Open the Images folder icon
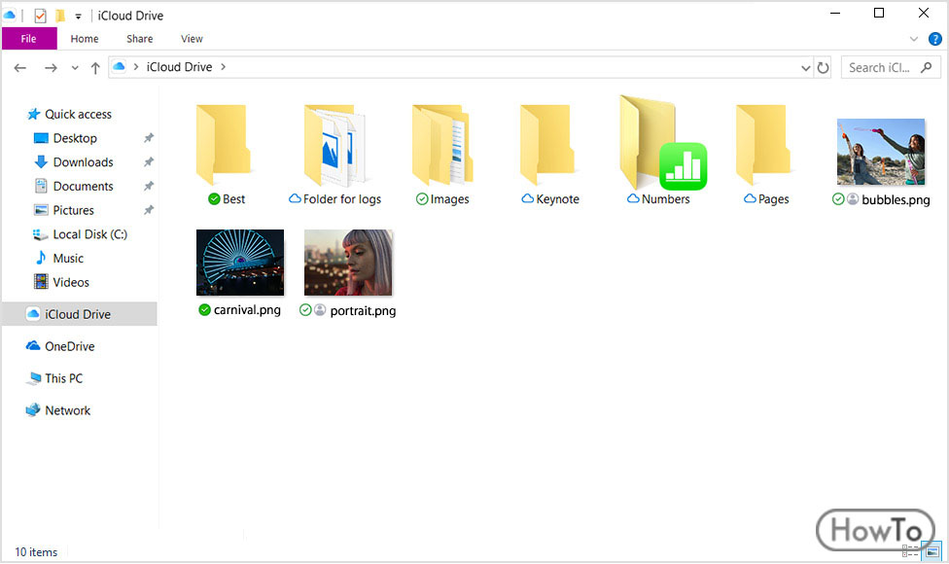 [x=443, y=145]
